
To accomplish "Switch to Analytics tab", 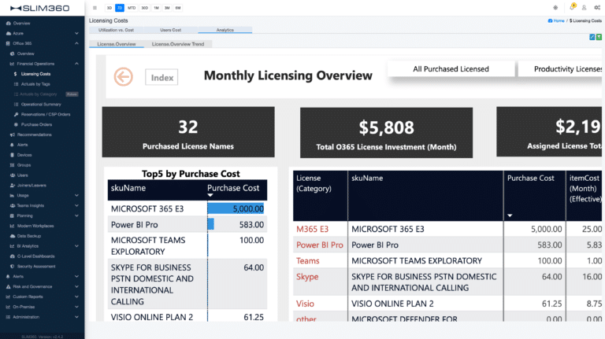I will [225, 30].
